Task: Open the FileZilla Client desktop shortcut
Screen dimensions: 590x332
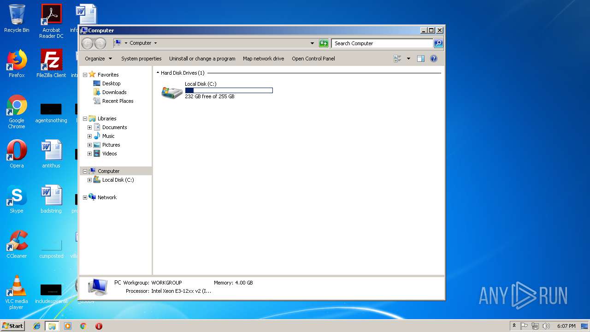Action: pyautogui.click(x=51, y=64)
